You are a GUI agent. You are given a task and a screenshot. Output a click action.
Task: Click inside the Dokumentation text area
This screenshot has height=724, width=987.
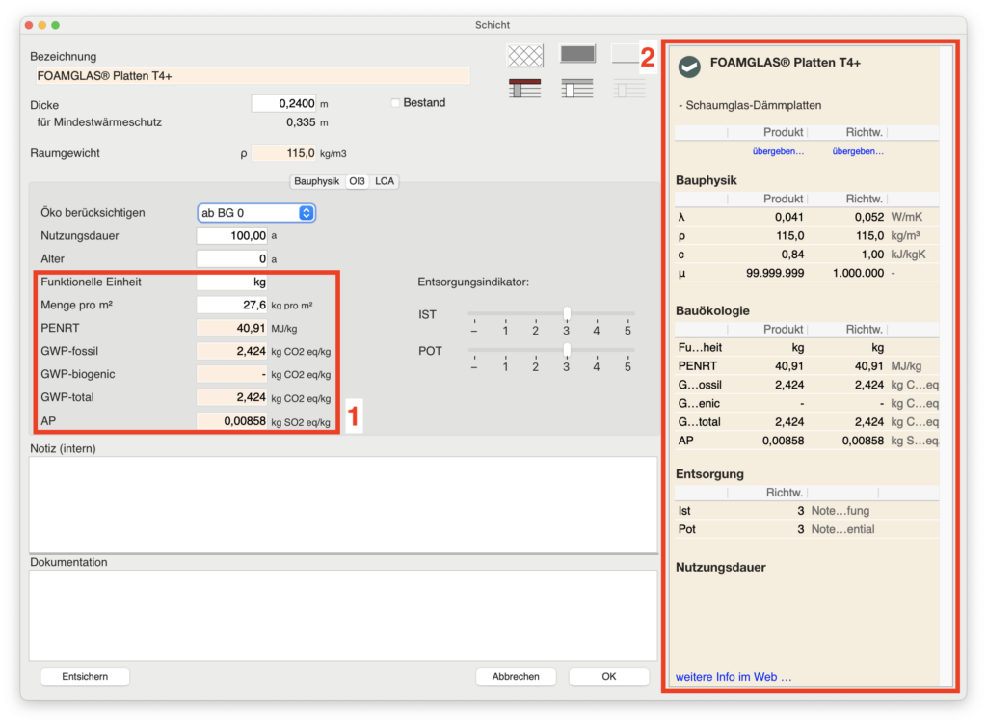[x=343, y=616]
